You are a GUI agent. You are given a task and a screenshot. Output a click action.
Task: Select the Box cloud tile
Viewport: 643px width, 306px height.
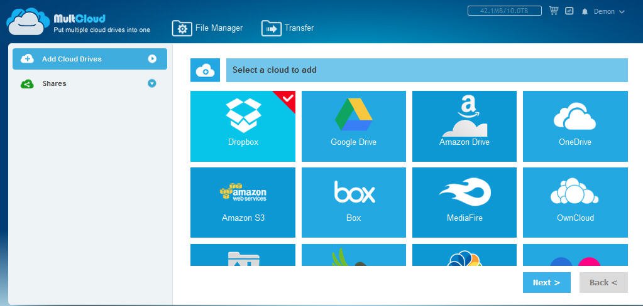353,202
